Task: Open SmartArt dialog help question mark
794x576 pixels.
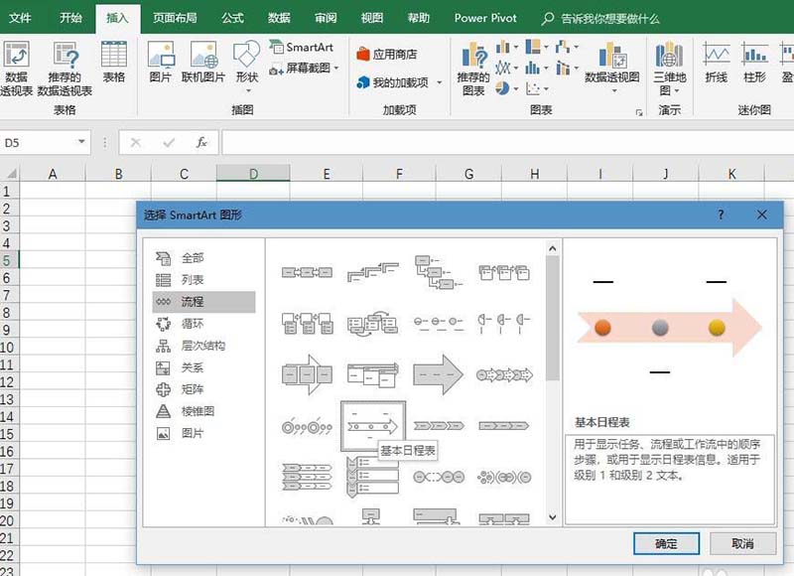Action: (x=721, y=215)
